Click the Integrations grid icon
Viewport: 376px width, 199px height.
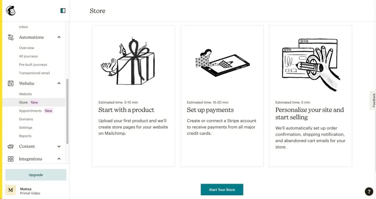(x=11, y=159)
